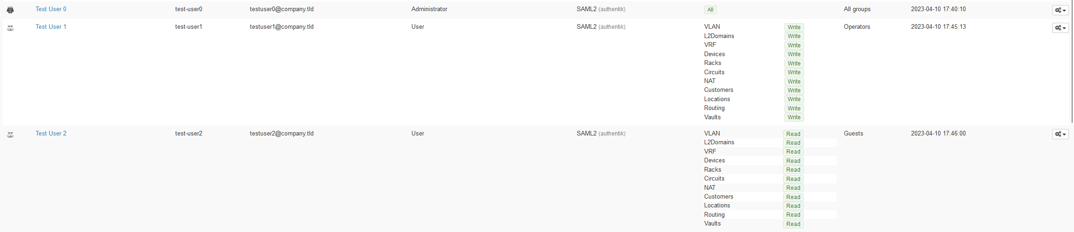Click the green All permissions badge
This screenshot has height=232, width=1074.
point(710,10)
